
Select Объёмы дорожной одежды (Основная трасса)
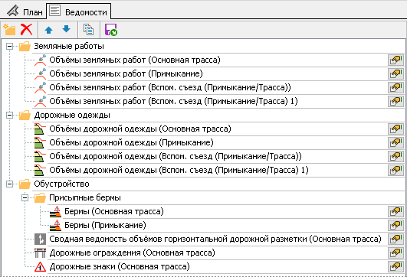tap(140, 129)
